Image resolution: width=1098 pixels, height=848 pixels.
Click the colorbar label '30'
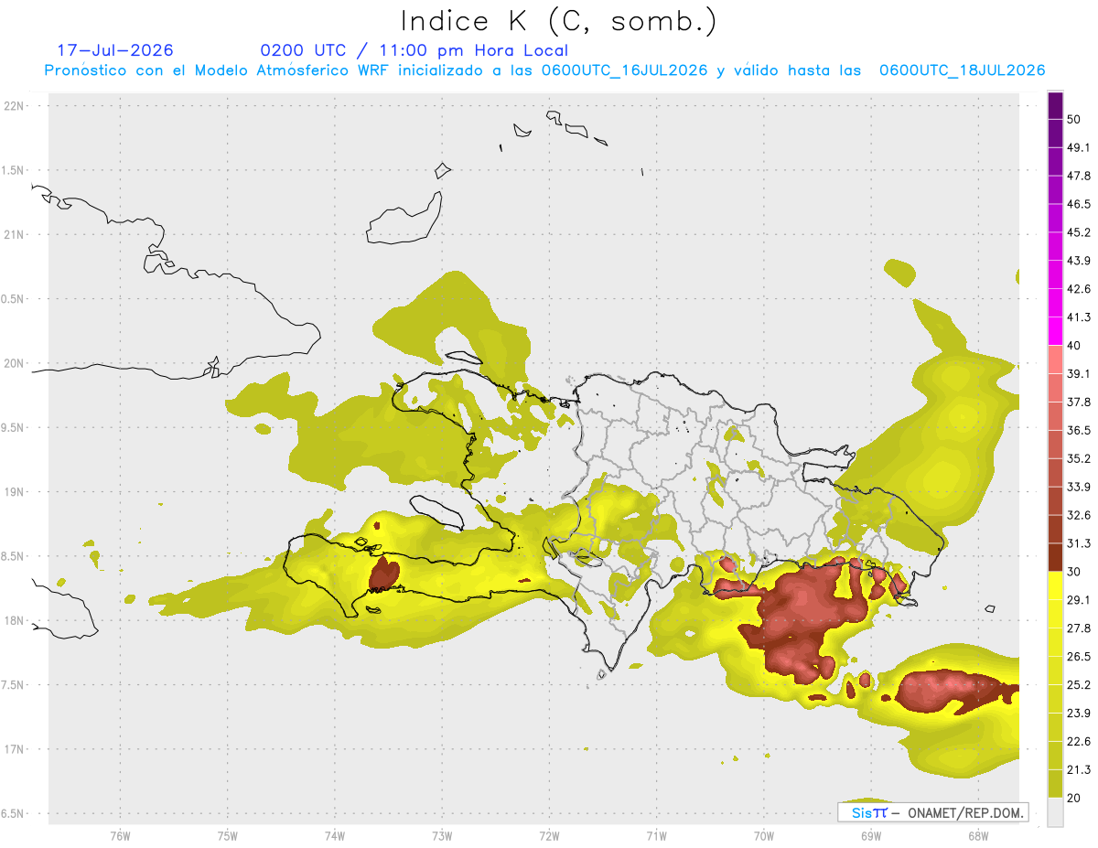1073,572
